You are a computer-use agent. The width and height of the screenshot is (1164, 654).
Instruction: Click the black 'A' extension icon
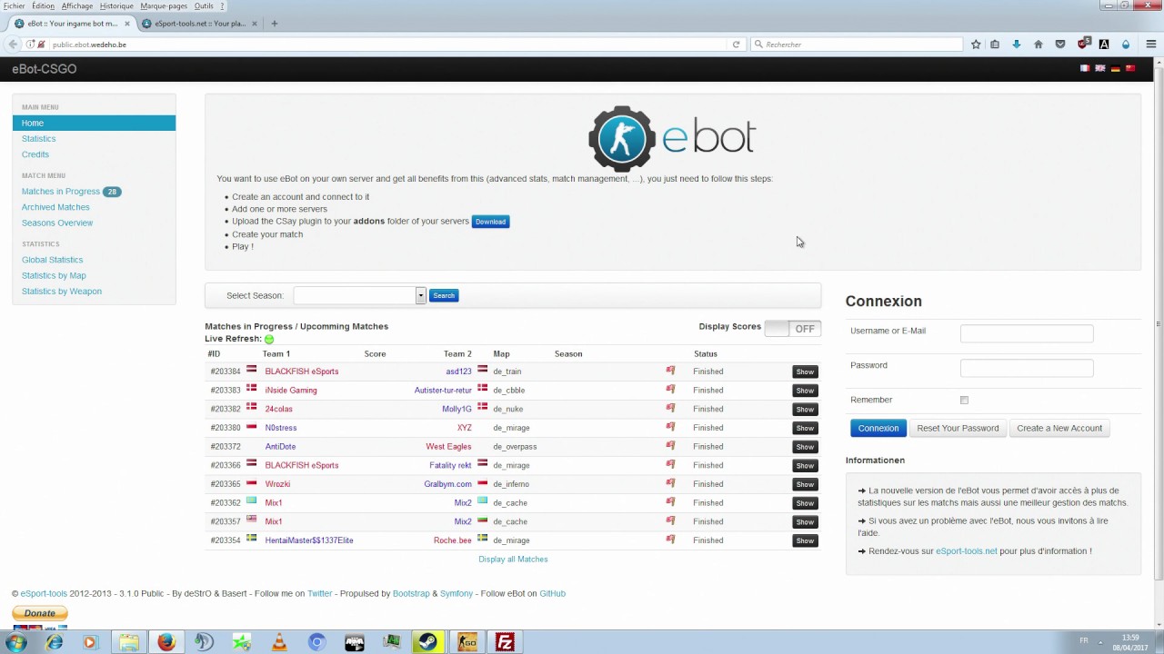(1104, 45)
